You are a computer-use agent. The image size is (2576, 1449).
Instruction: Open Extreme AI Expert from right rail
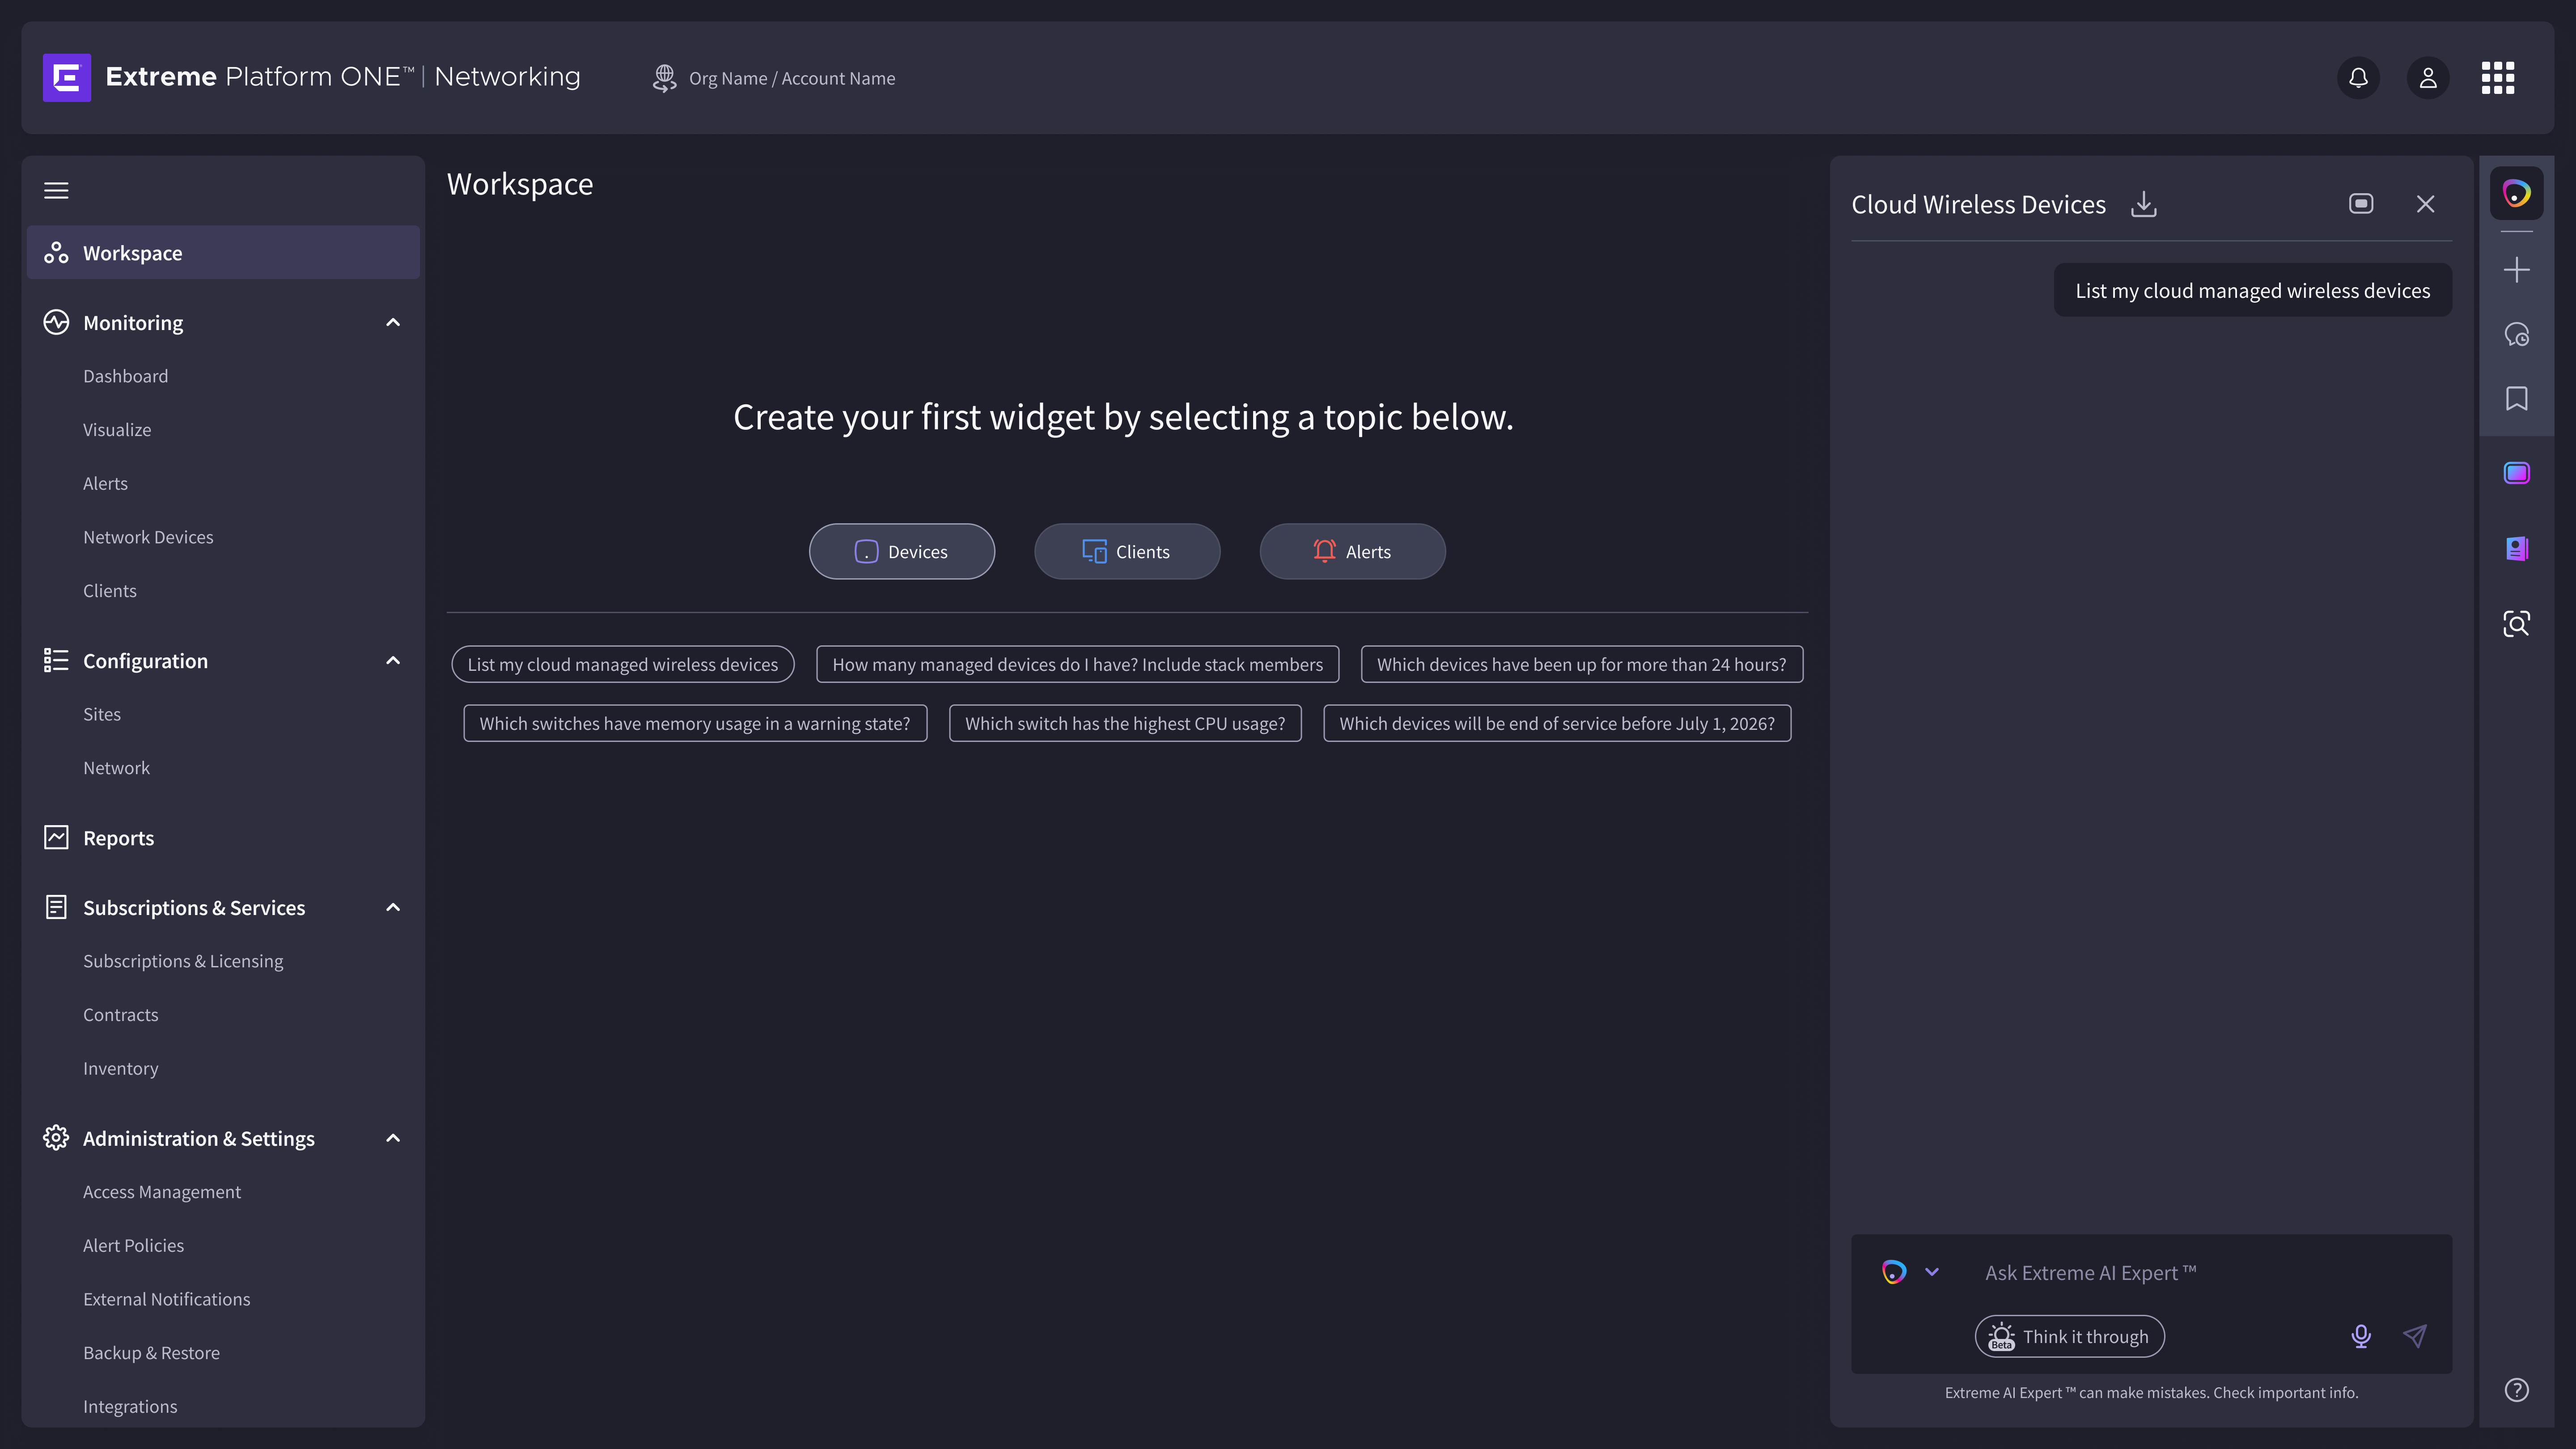point(2516,193)
